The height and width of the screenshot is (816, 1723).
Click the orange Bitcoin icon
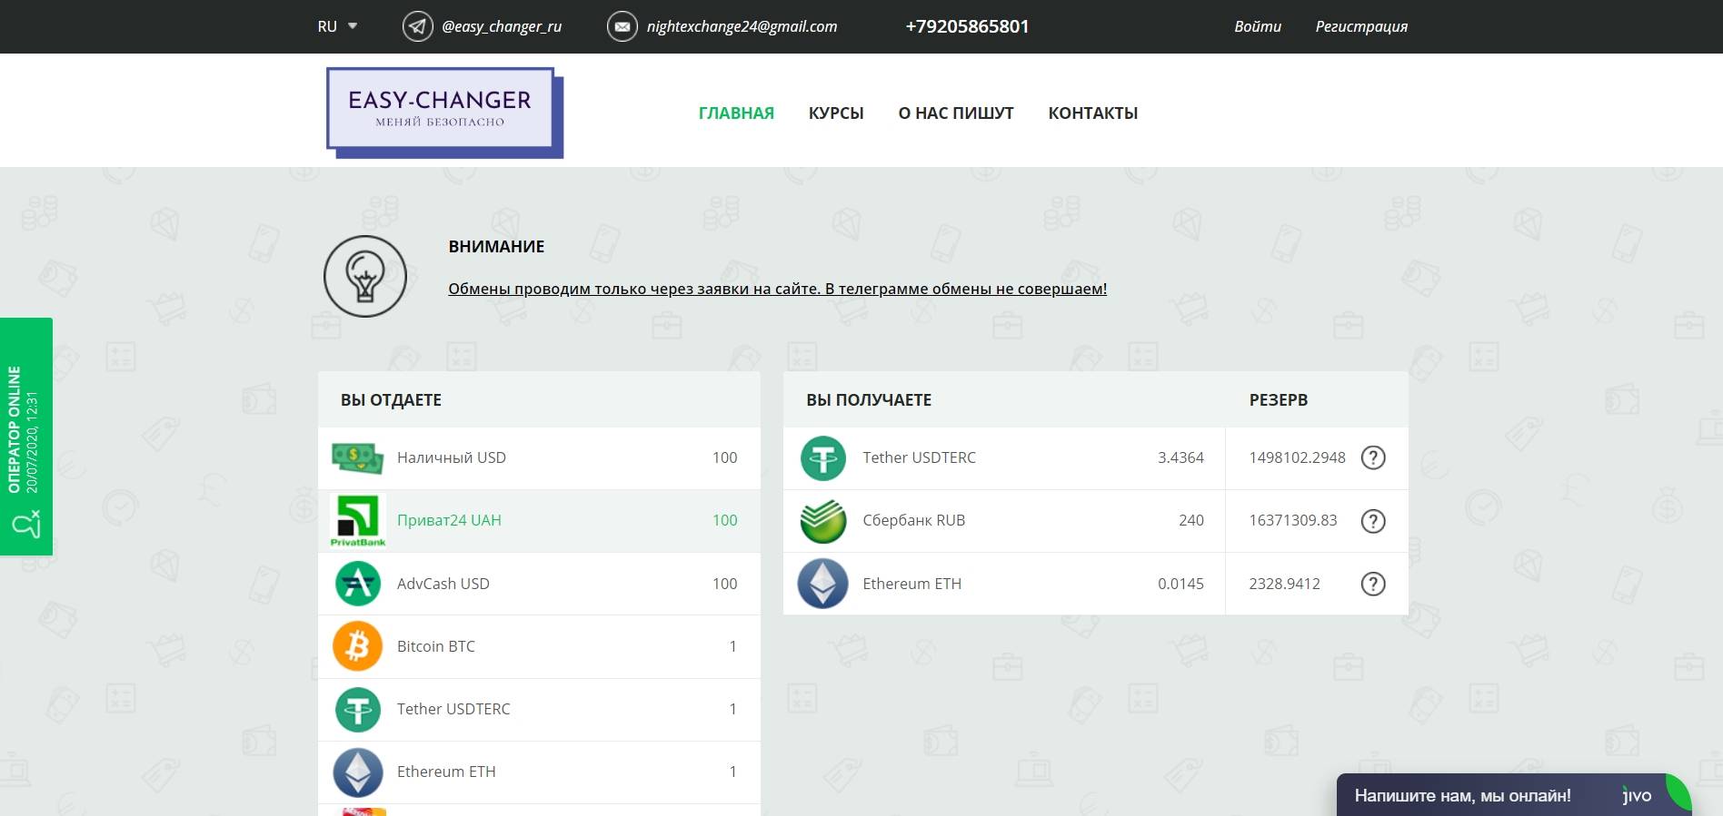click(357, 646)
